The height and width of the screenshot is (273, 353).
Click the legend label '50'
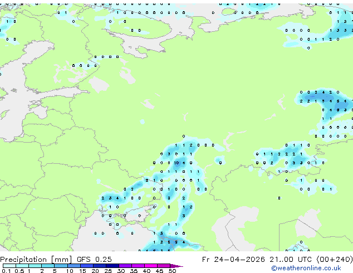pos(173,271)
